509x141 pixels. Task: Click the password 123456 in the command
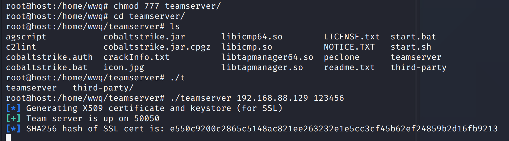coord(329,98)
